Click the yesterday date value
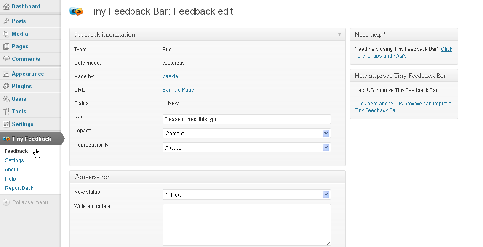Image resolution: width=483 pixels, height=247 pixels. pos(173,63)
